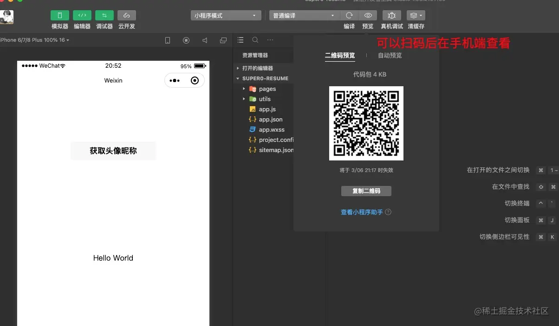Open the app.js file
The image size is (559, 326).
267,109
